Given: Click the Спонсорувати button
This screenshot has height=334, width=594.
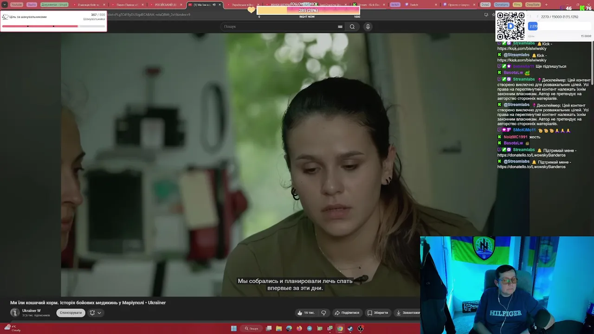Looking at the screenshot, I should pyautogui.click(x=71, y=313).
